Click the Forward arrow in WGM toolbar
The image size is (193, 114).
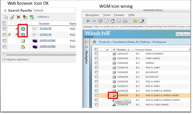[x=94, y=21]
